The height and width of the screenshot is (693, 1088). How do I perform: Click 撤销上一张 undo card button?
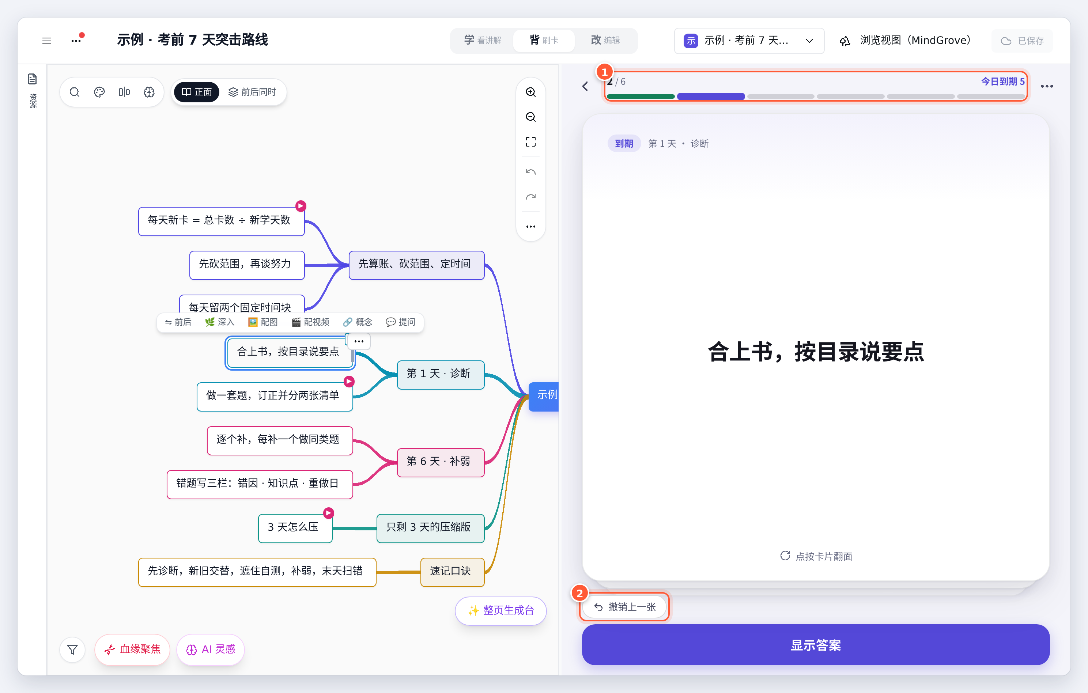624,607
